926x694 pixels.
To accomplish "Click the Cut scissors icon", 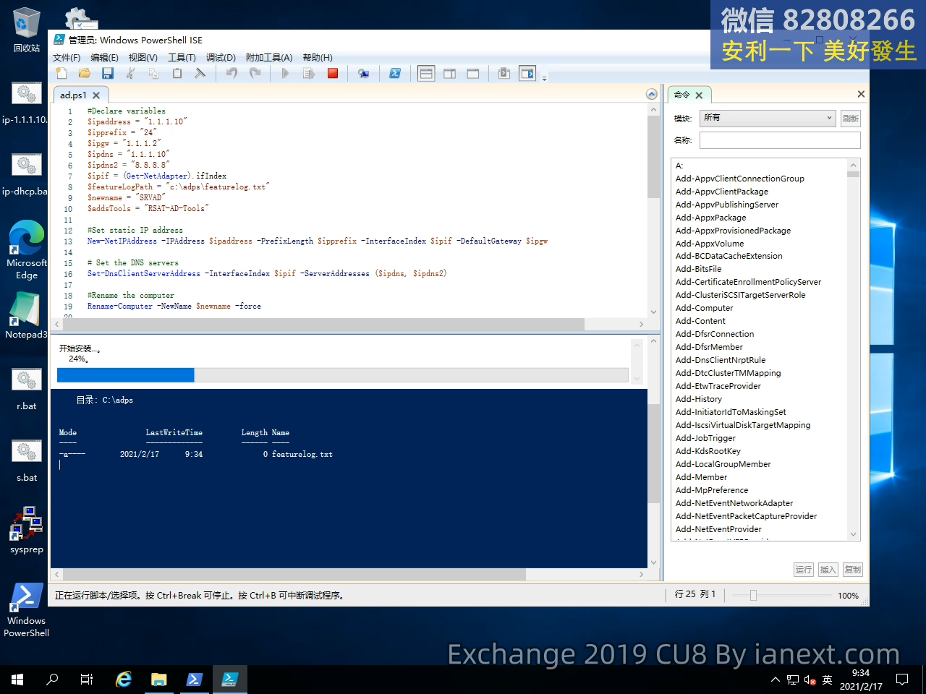I will coord(131,73).
